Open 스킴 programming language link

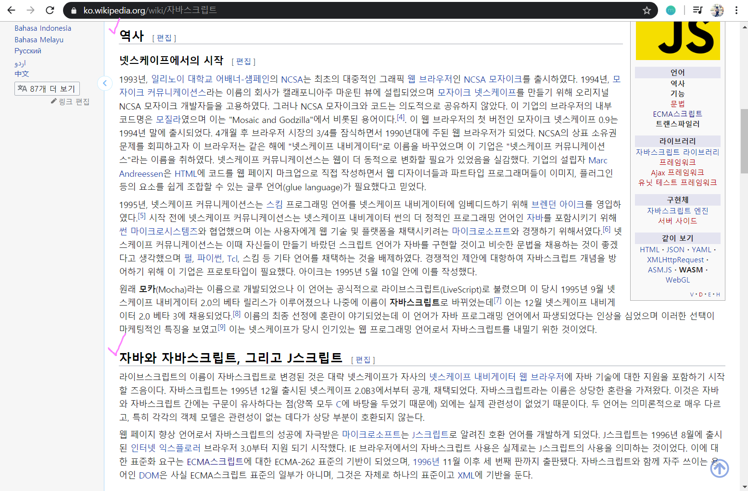click(275, 204)
